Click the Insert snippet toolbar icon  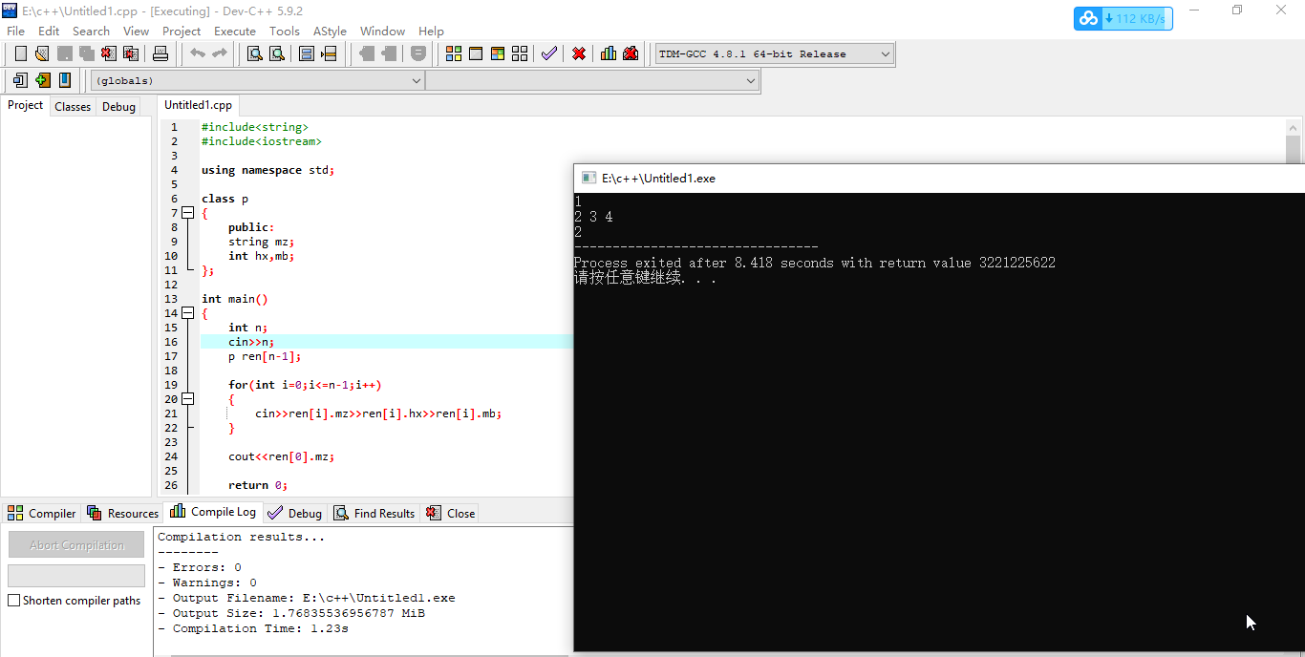tap(20, 80)
